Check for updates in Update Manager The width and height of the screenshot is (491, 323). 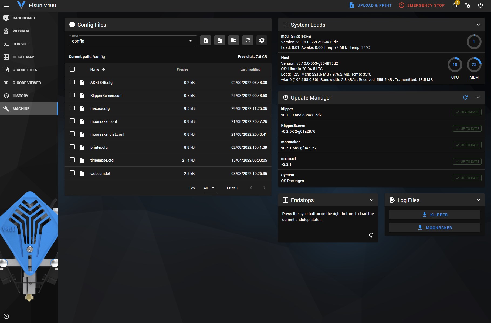tap(465, 97)
